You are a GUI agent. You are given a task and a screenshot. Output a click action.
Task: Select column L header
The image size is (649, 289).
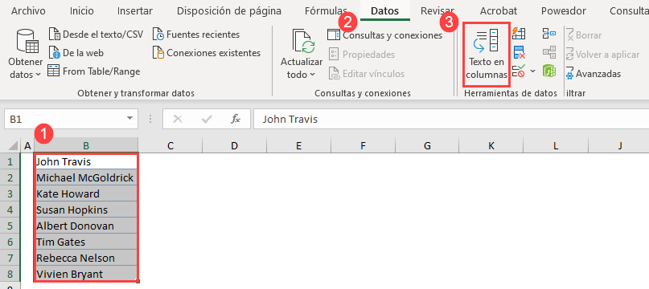(x=556, y=145)
